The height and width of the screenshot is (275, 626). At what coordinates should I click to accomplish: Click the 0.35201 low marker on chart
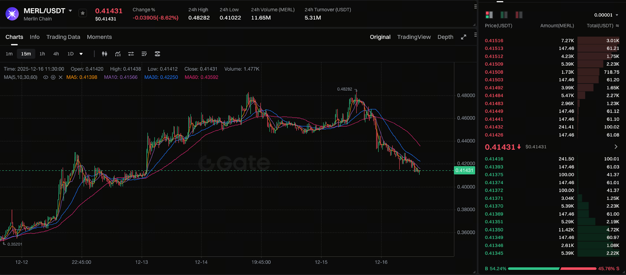point(15,244)
